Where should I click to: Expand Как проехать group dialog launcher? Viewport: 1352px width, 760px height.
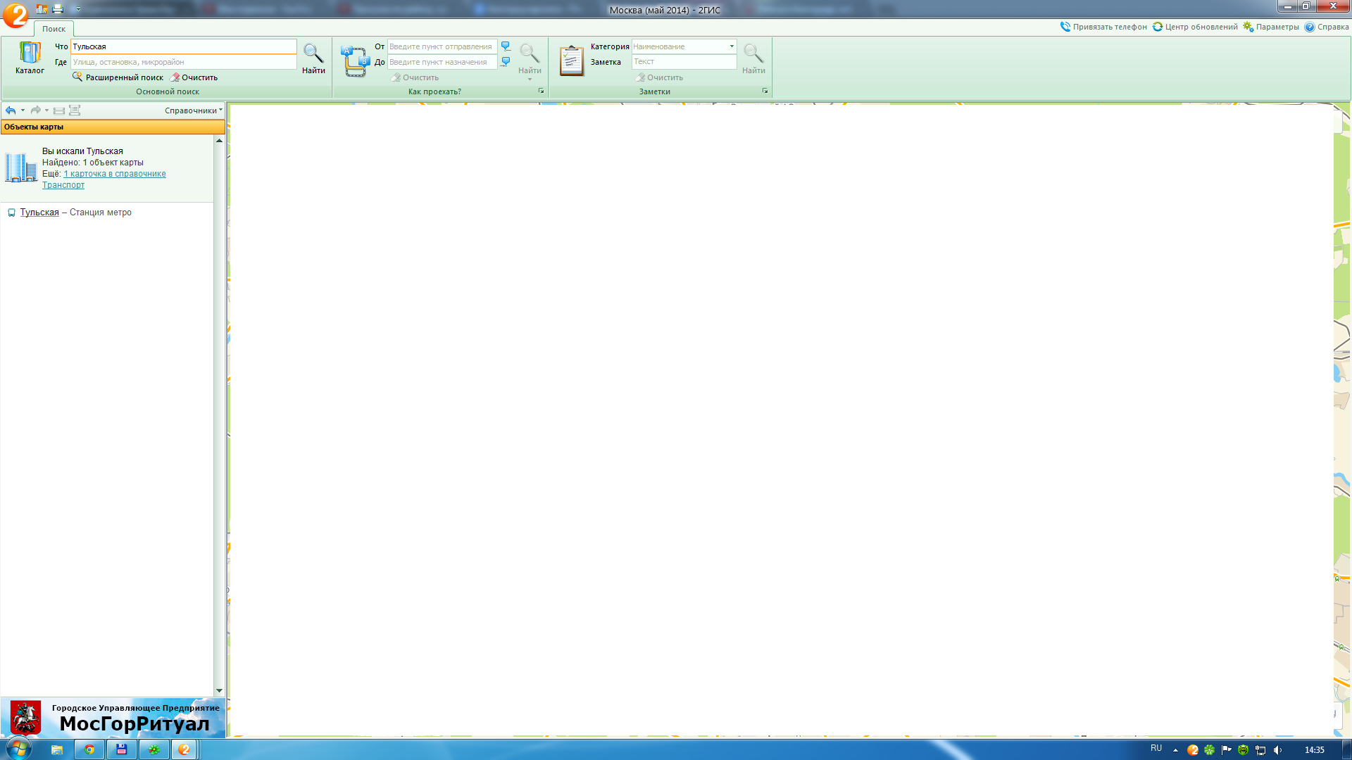point(541,91)
